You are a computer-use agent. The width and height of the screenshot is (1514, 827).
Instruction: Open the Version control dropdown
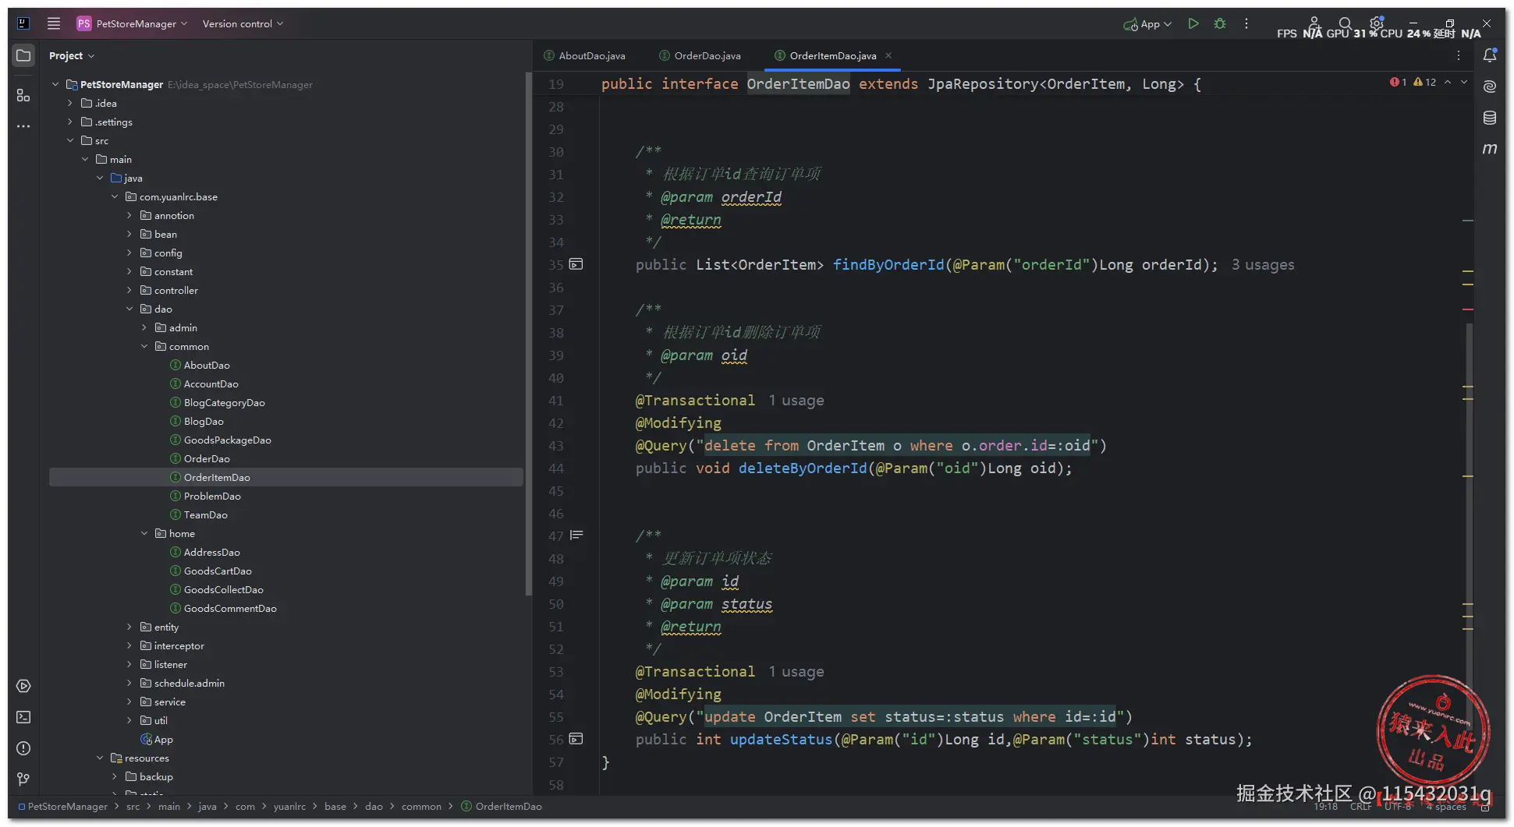pyautogui.click(x=243, y=23)
